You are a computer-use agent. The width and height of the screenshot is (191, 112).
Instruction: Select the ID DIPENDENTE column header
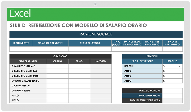coord(21,43)
